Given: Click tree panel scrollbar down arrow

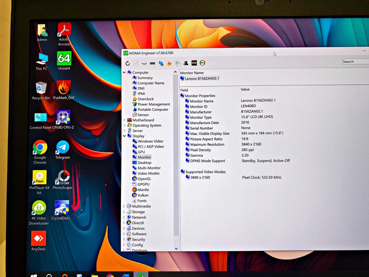Looking at the screenshot, I should (x=176, y=248).
